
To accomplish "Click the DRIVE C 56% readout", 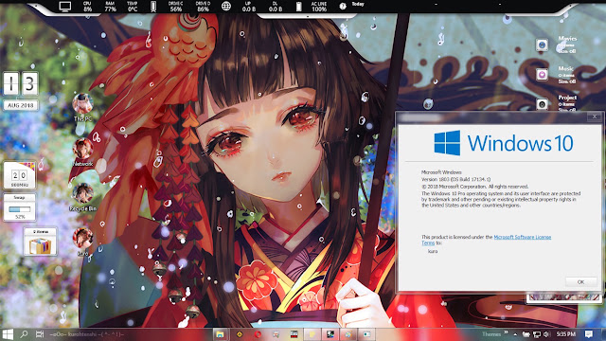I will [x=176, y=7].
